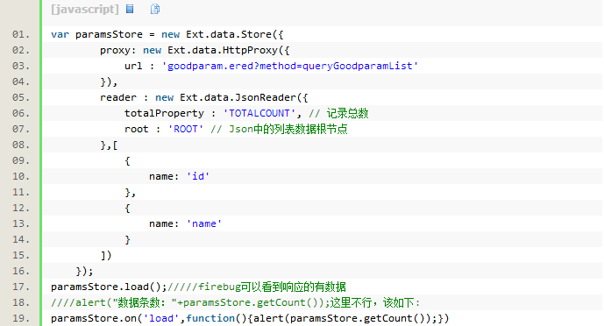Select 'var paramsStore = new Ext.data.Store({' line
The width and height of the screenshot is (604, 326).
167,35
